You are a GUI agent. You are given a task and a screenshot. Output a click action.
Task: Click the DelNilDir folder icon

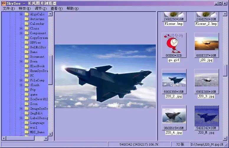pyautogui.click(x=27, y=47)
